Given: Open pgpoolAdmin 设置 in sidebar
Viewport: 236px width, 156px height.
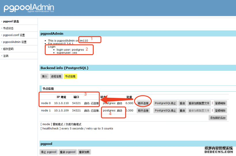Looking at the screenshot, I should point(15,42).
